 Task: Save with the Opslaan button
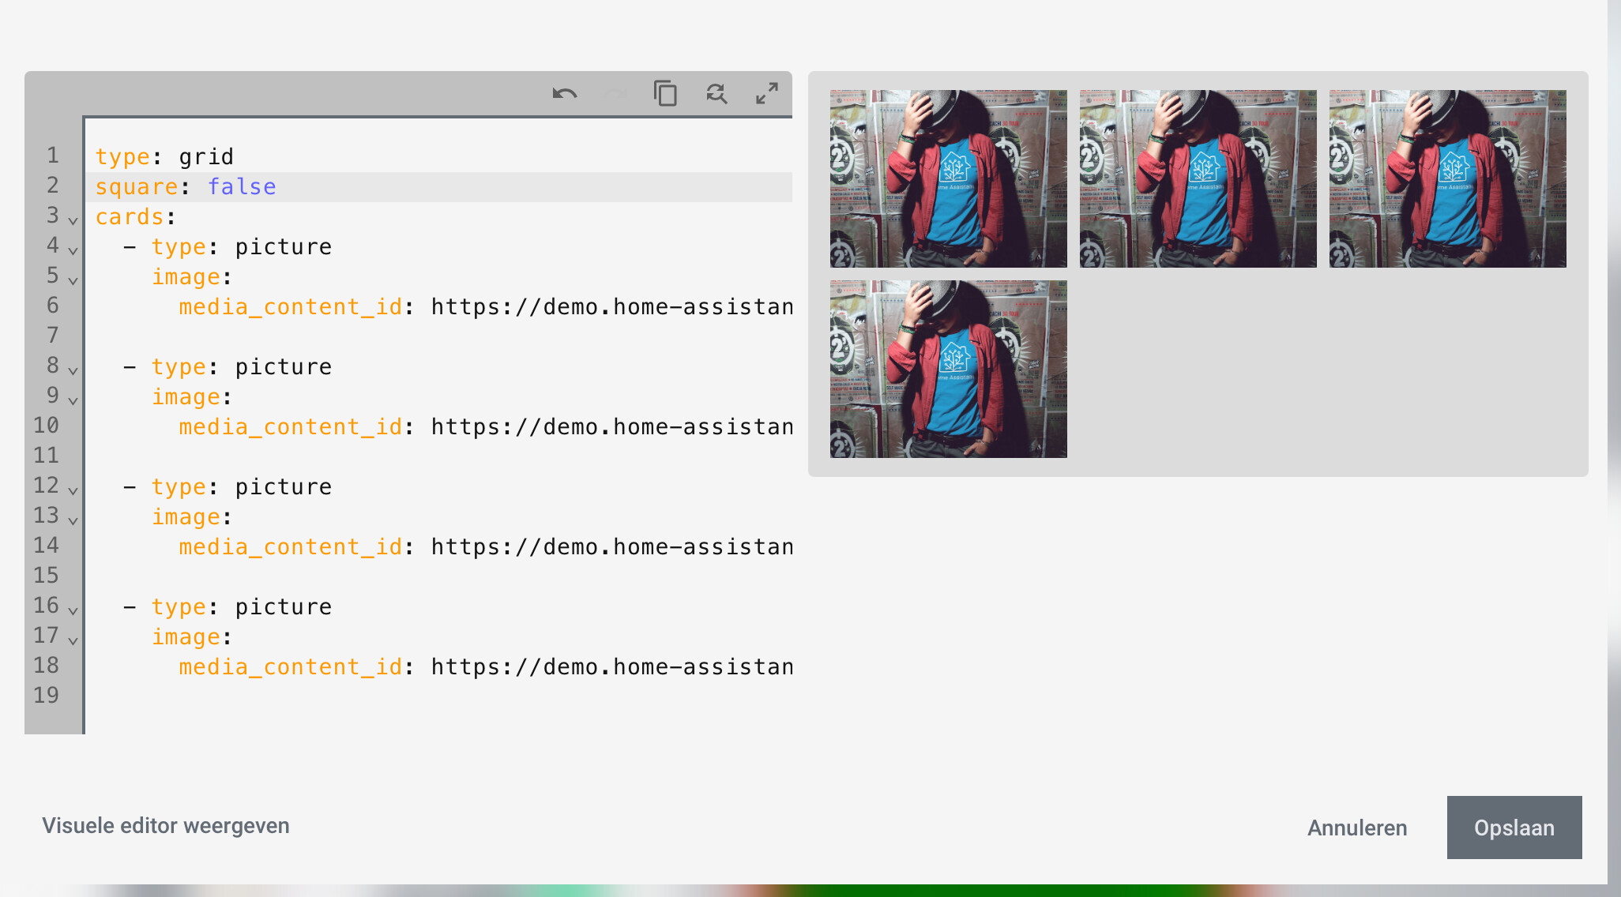[1514, 828]
